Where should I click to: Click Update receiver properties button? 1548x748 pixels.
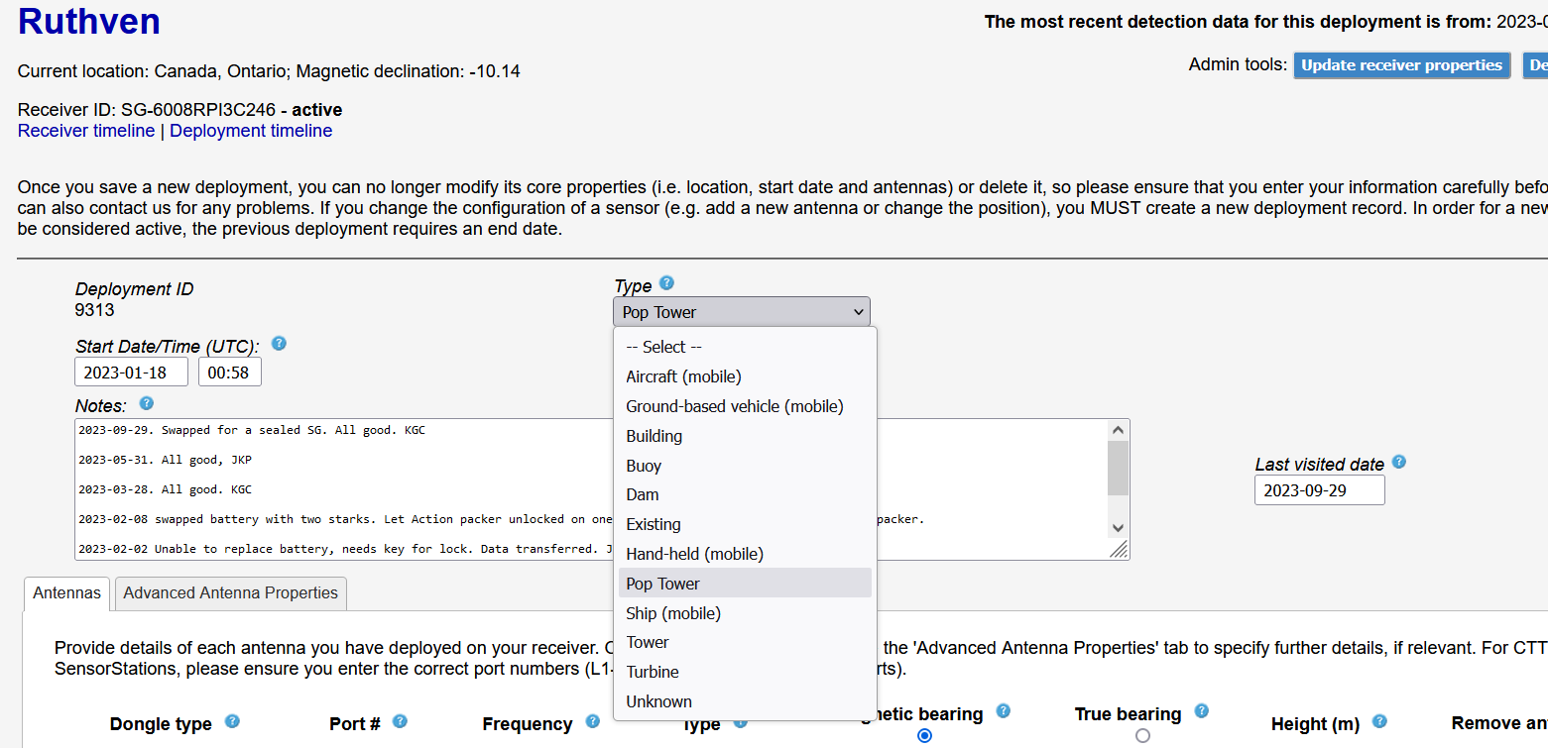(x=1400, y=65)
